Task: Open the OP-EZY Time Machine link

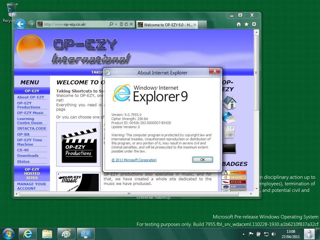Action: pyautogui.click(x=30, y=142)
